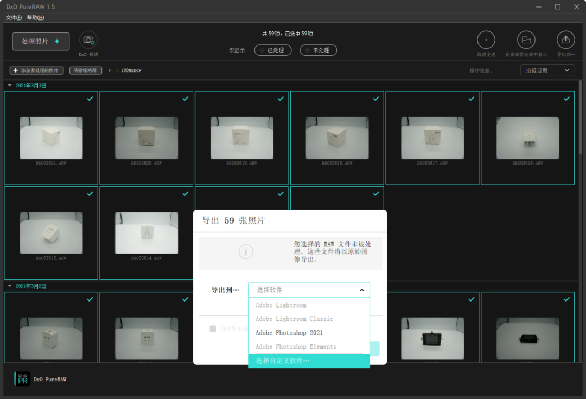Click the show in file explorer folder icon
Screen dimensions: 586x399
point(526,40)
